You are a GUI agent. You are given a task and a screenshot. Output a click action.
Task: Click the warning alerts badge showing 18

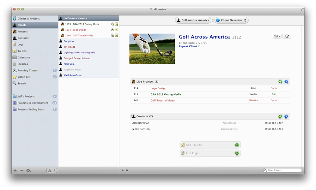pos(52,170)
